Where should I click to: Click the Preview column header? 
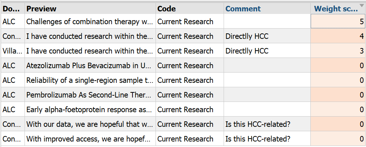click(x=90, y=9)
